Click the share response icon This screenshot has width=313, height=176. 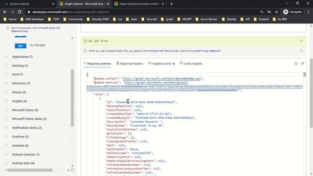[302, 64]
